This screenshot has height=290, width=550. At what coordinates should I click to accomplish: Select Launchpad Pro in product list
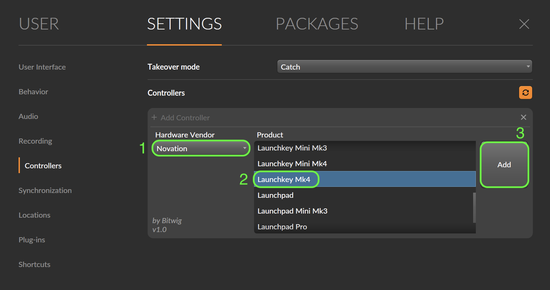[x=365, y=227]
